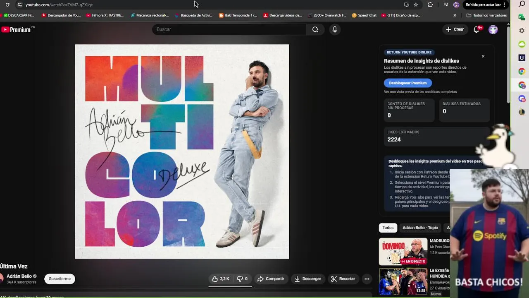The width and height of the screenshot is (529, 298).
Task: Open Discord with 9+ badge in taskbar
Action: click(522, 99)
